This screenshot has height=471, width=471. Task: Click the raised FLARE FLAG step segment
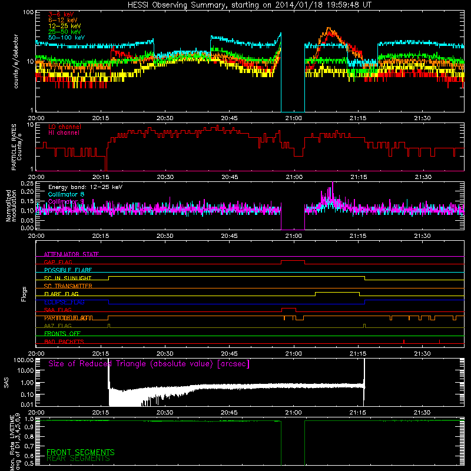pyautogui.click(x=337, y=292)
